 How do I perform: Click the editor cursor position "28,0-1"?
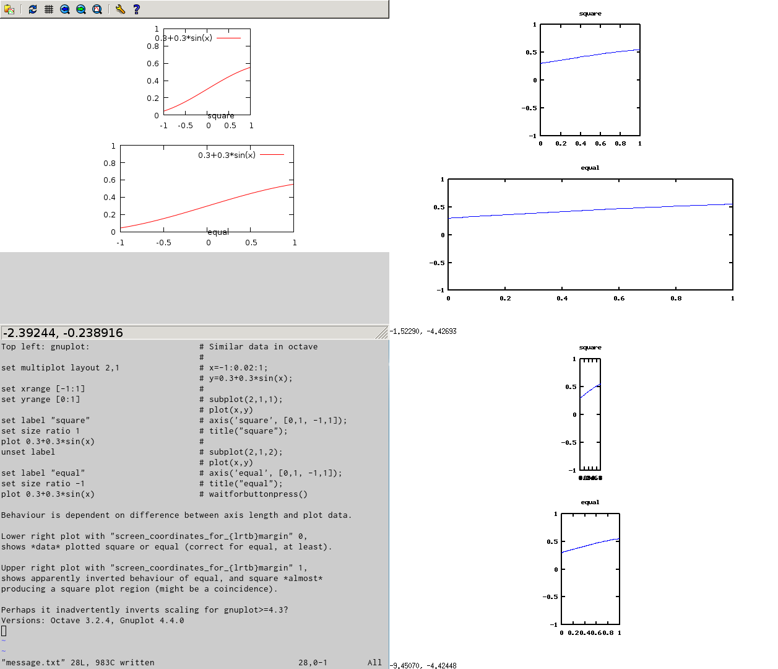[313, 663]
